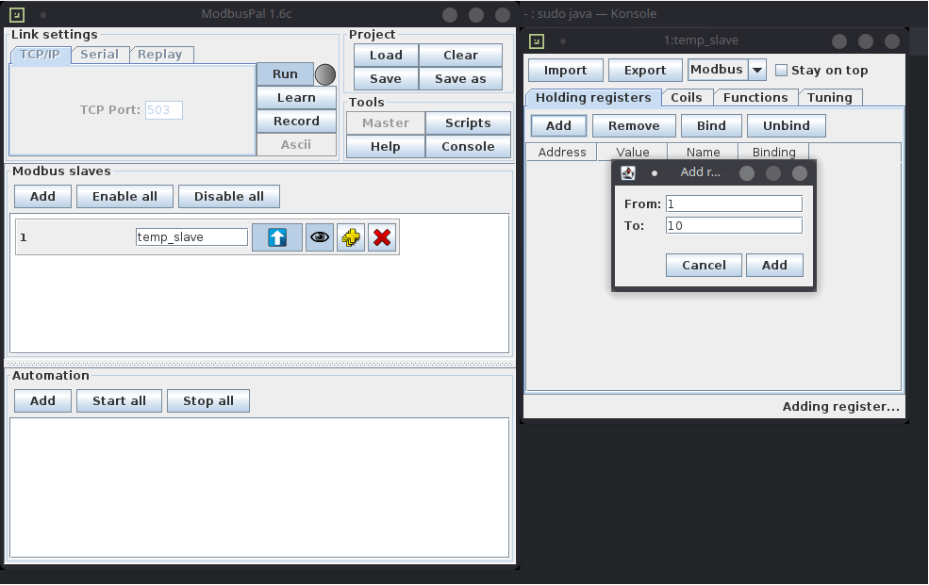Viewport: 929px width, 585px height.
Task: Delete temp_slave with the red X icon
Action: tap(382, 237)
